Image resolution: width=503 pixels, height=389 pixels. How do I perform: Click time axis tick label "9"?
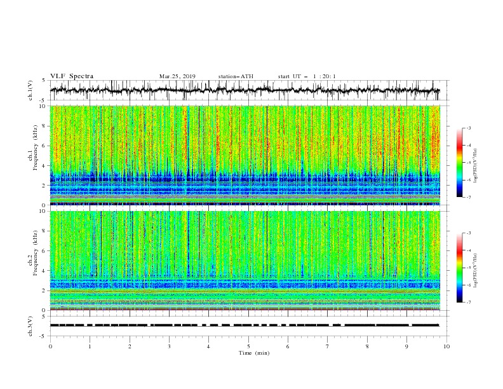[x=406, y=346]
